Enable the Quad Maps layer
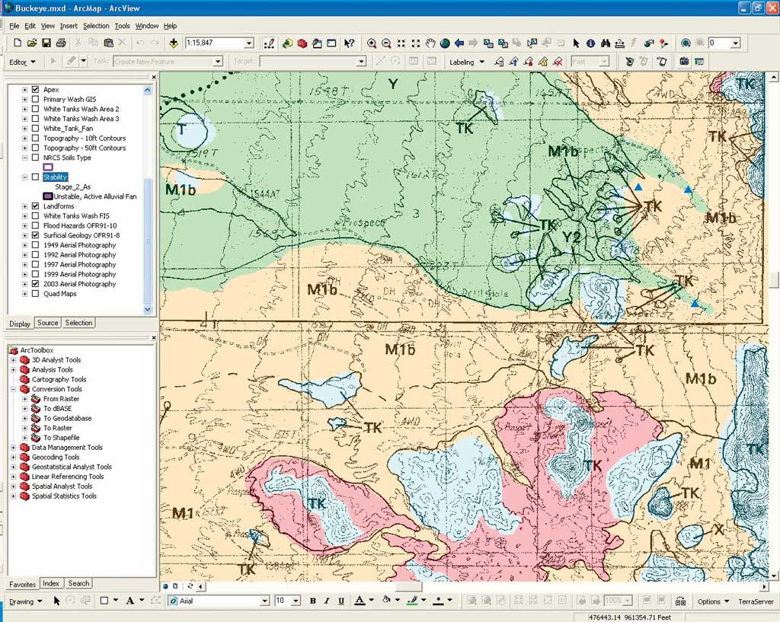780x622 pixels. click(35, 294)
